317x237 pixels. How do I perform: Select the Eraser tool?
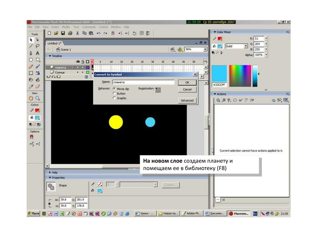[x=37, y=86]
